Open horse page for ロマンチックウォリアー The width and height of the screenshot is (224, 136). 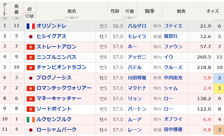coord(64,88)
